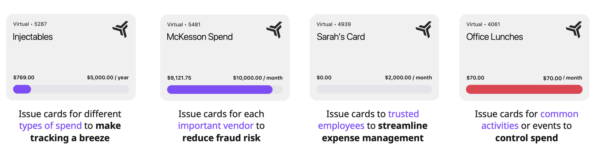Viewport: 596px width, 166px height.
Task: Click the "important vendor" purple text
Action: tap(216, 126)
